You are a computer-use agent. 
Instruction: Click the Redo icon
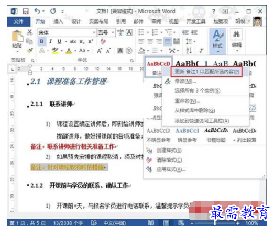tap(53, 11)
